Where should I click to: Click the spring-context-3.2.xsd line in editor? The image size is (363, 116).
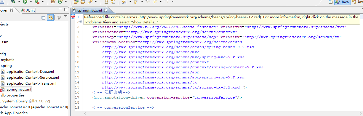click(183, 67)
